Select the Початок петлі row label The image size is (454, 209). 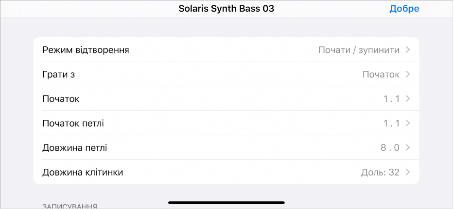73,123
